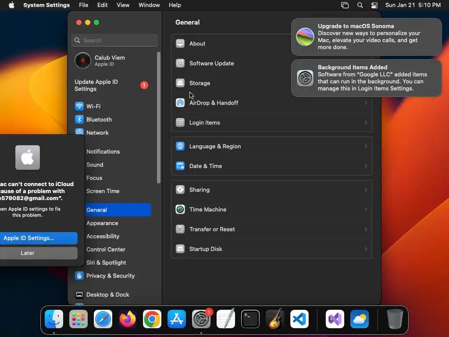449x337 pixels.
Task: Click the Language & Region globe icon
Action: pyautogui.click(x=180, y=146)
